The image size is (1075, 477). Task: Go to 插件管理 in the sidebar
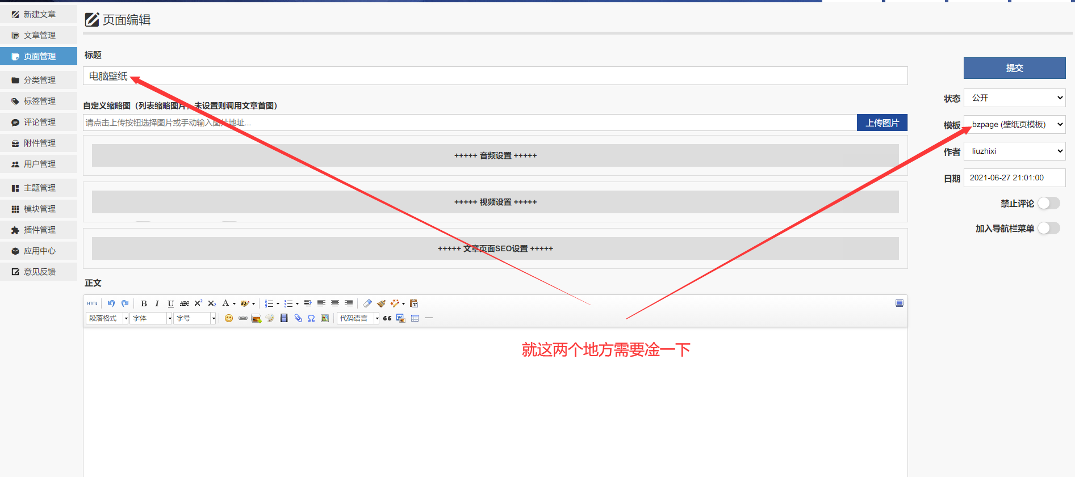pyautogui.click(x=39, y=230)
